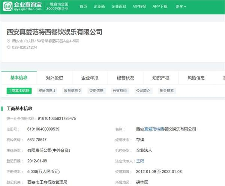Click the 西安市工商行政管理局 value
The image size is (225, 186).
(47, 182)
